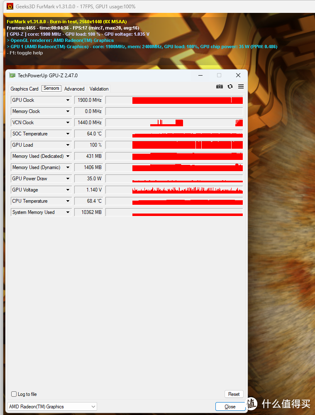Viewport: 315px width, 415px height.
Task: Click the VCN Clock history graph
Action: [x=174, y=123]
